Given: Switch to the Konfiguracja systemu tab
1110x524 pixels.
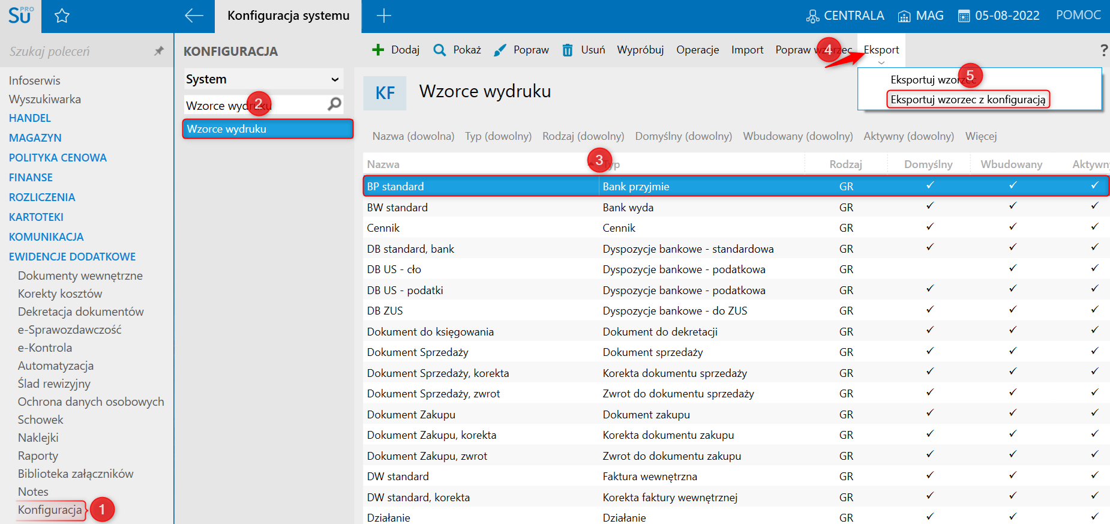Looking at the screenshot, I should (x=288, y=16).
